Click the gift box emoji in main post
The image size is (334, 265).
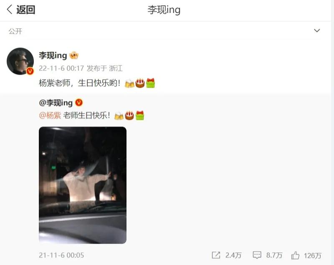150,83
